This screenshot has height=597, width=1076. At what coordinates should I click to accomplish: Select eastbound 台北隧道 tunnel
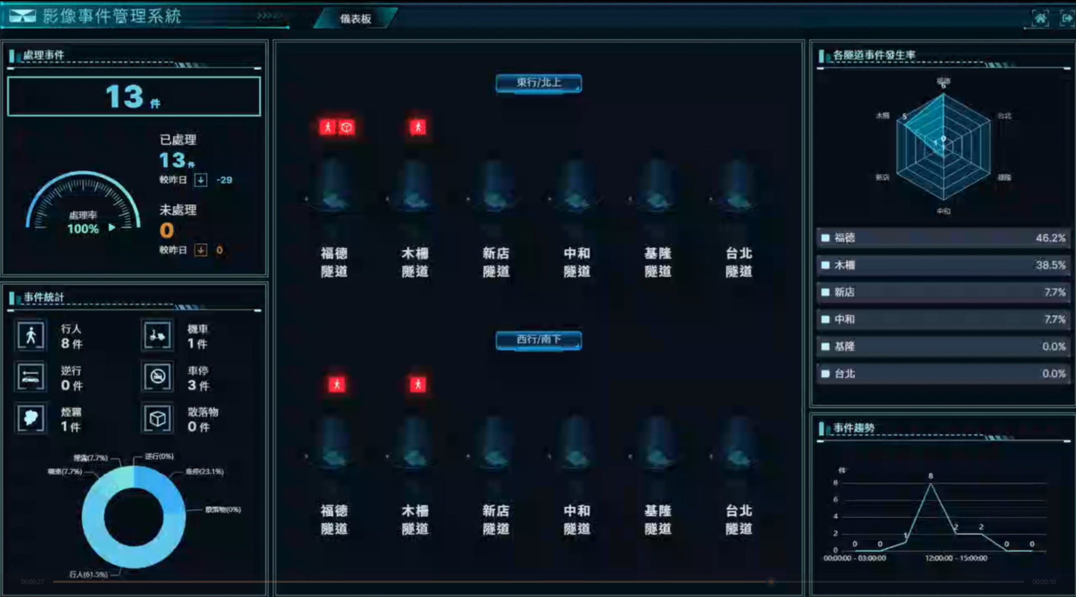(739, 219)
